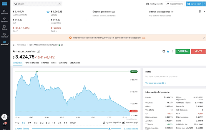Open the Cartera link under 1.260,35
The height and width of the screenshot is (130, 206).
(54, 15)
